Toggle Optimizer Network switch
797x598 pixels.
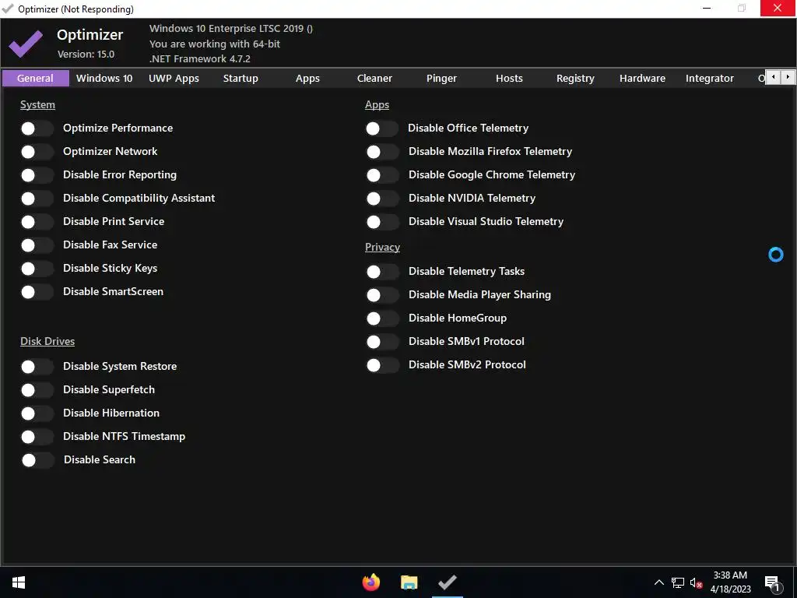coord(37,152)
